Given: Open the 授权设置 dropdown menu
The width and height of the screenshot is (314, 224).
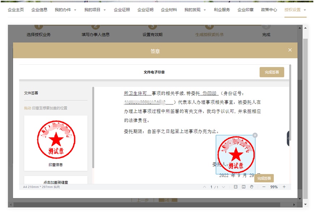Looking at the screenshot, I should coord(295,10).
